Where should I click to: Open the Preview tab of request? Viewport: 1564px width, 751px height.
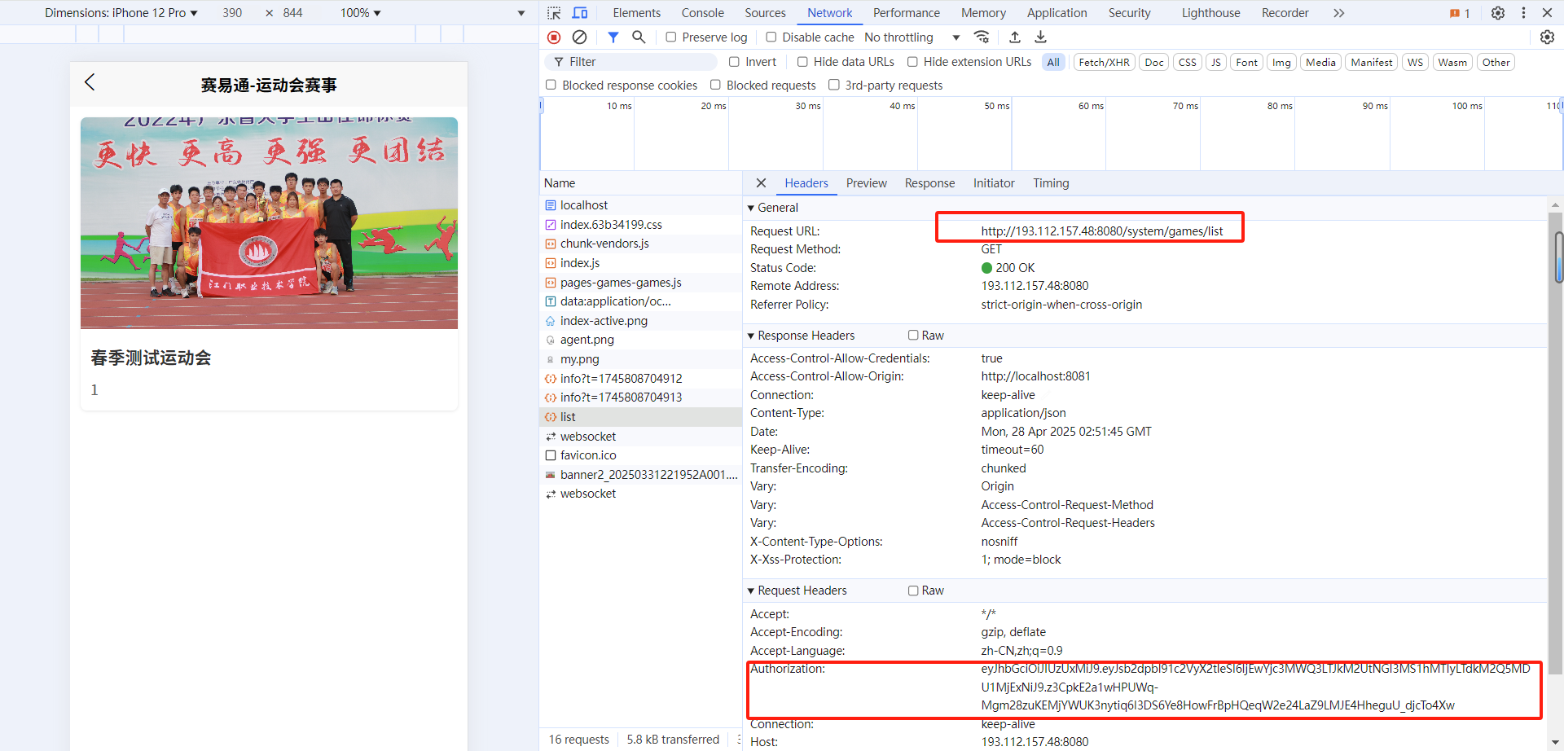point(866,183)
